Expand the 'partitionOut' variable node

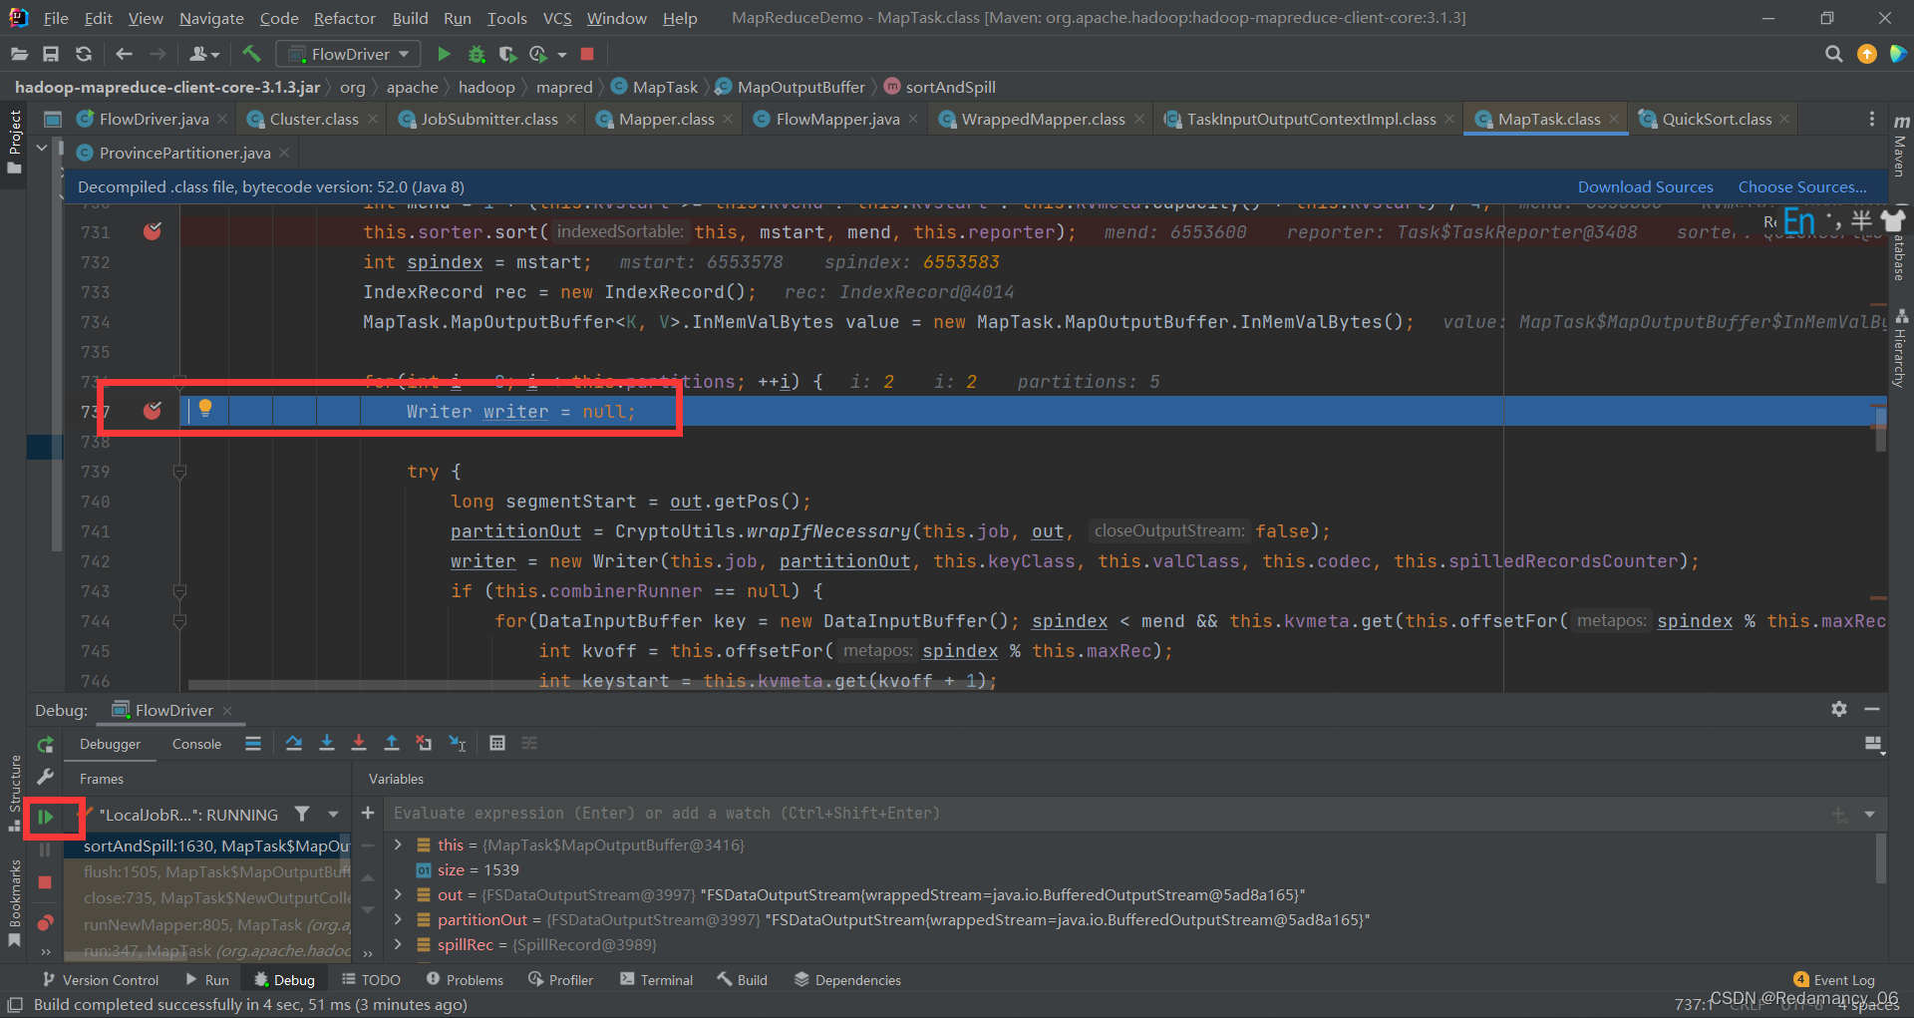click(399, 919)
